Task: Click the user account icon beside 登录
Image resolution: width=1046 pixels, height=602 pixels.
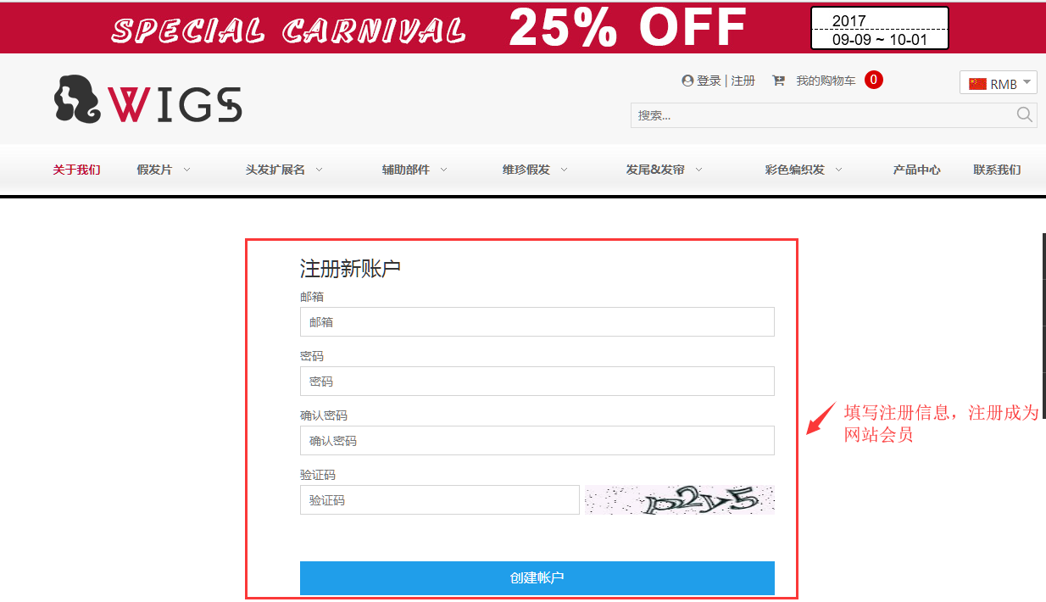Action: coord(687,81)
